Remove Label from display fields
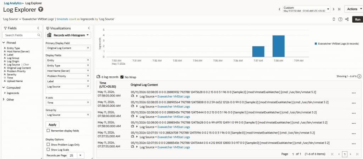This screenshot has width=363, height=159. pyautogui.click(x=88, y=81)
